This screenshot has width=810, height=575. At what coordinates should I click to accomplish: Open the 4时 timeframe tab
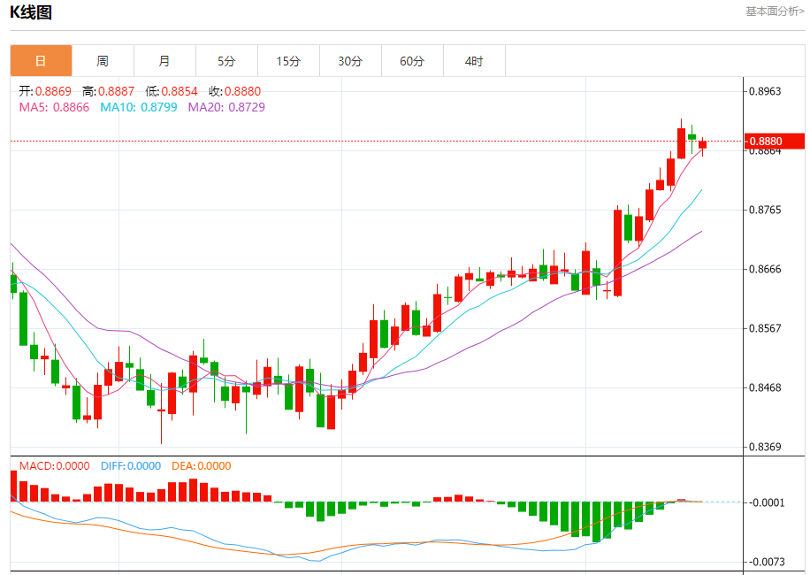474,61
